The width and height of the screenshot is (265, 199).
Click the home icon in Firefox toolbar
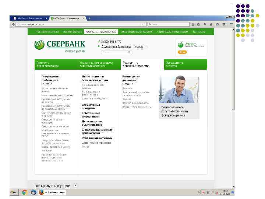point(211,24)
